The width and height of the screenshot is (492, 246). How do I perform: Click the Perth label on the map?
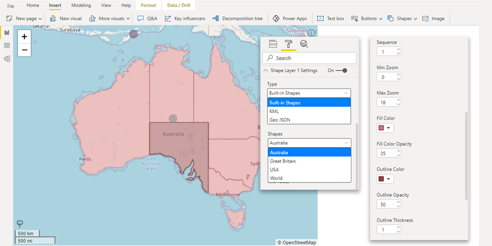[85, 159]
